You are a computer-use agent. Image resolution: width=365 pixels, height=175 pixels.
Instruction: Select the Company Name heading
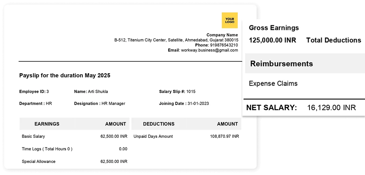(222, 35)
